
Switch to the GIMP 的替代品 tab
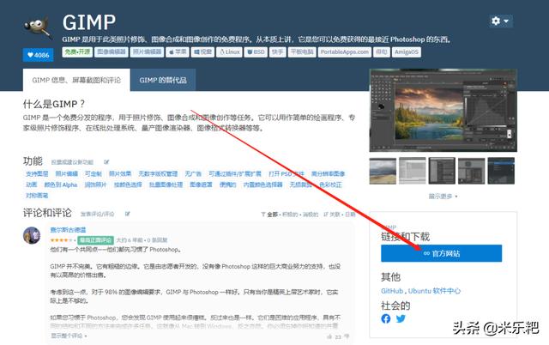point(163,80)
